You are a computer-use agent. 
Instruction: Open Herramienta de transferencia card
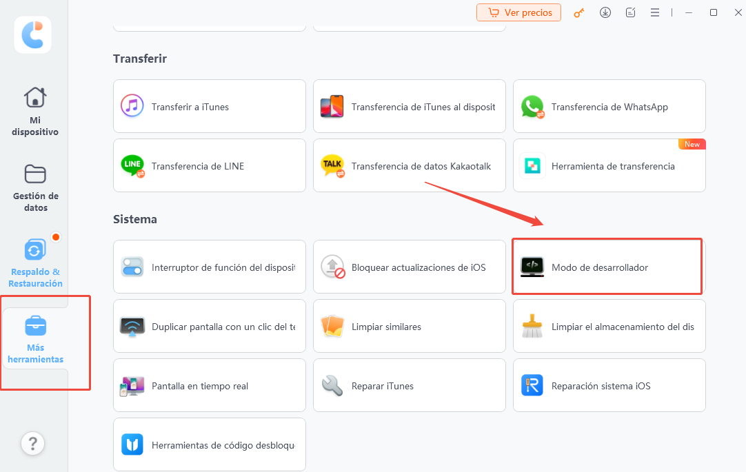point(609,165)
